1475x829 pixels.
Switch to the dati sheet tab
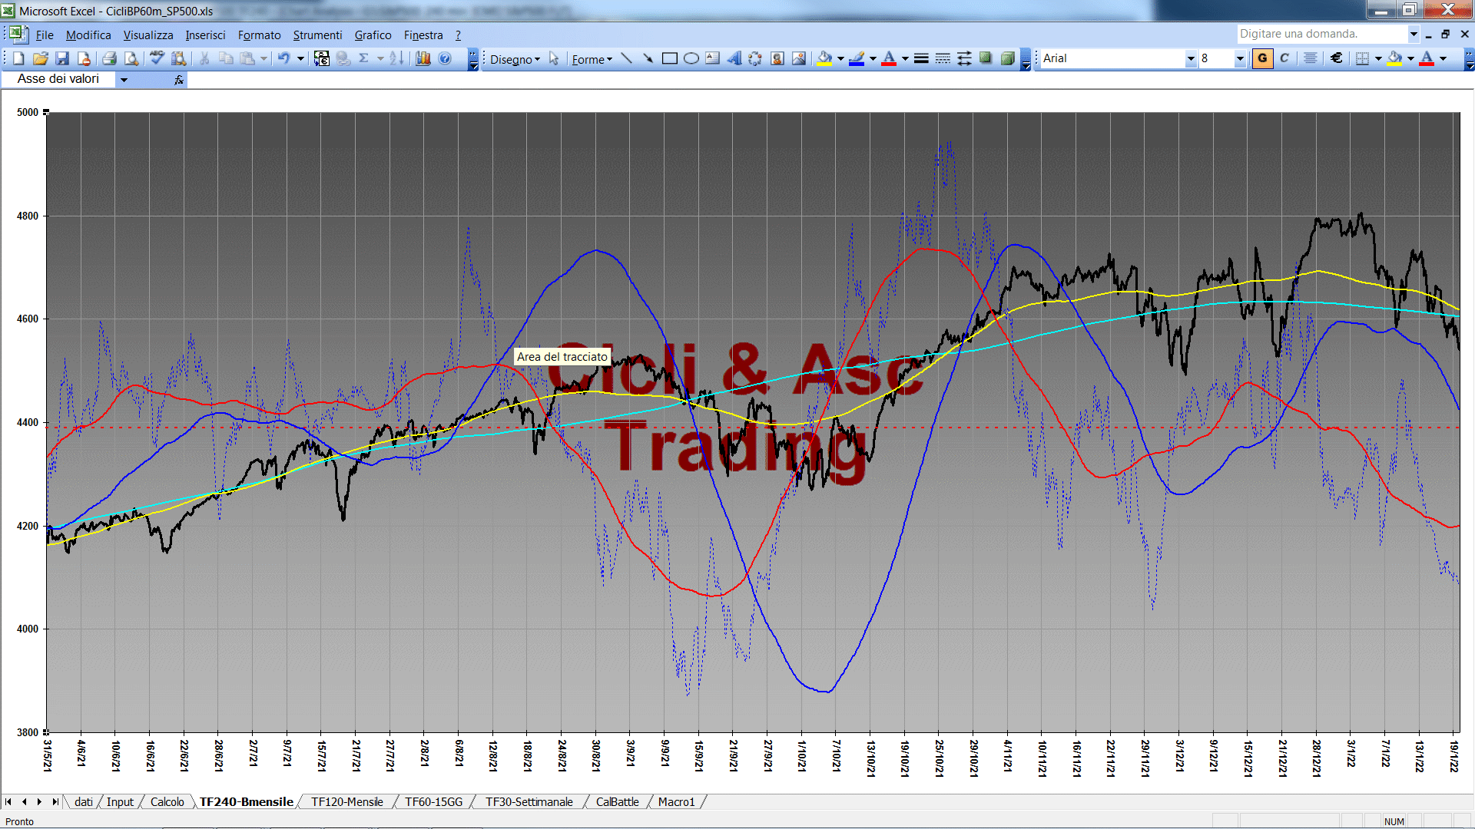(84, 802)
